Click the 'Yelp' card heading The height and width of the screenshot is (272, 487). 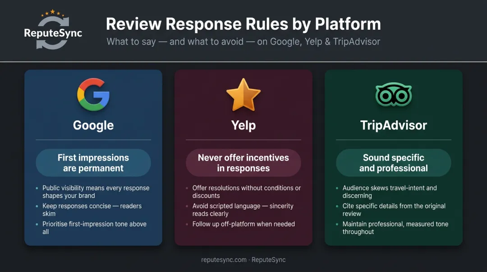243,125
